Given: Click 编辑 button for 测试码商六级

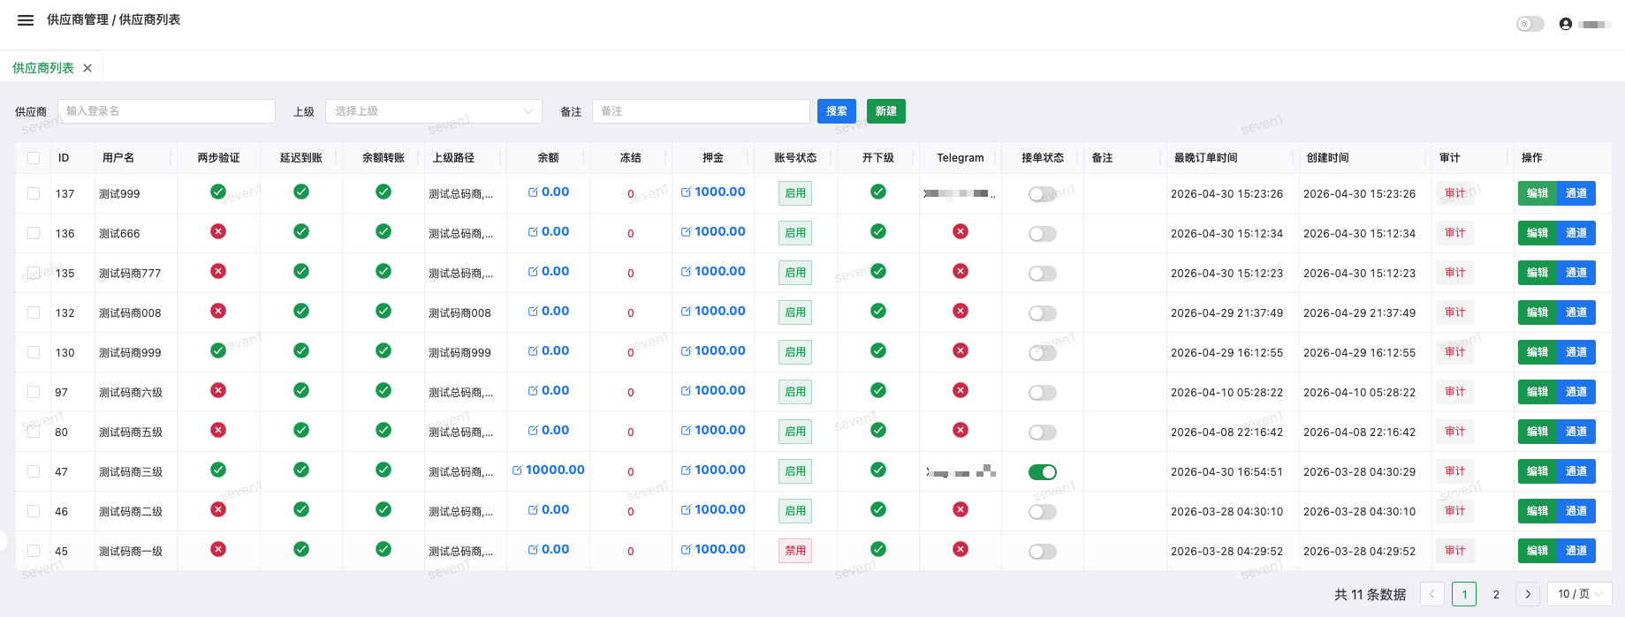Looking at the screenshot, I should pos(1538,392).
